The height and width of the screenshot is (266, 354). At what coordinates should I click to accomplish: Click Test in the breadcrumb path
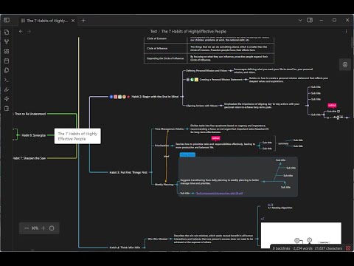[x=153, y=32]
